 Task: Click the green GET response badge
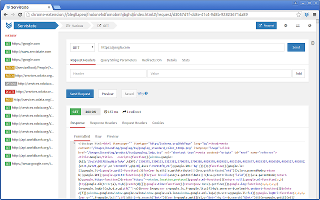pyautogui.click(x=75, y=112)
